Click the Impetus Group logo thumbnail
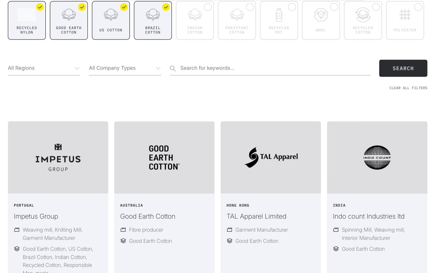 coord(58,157)
